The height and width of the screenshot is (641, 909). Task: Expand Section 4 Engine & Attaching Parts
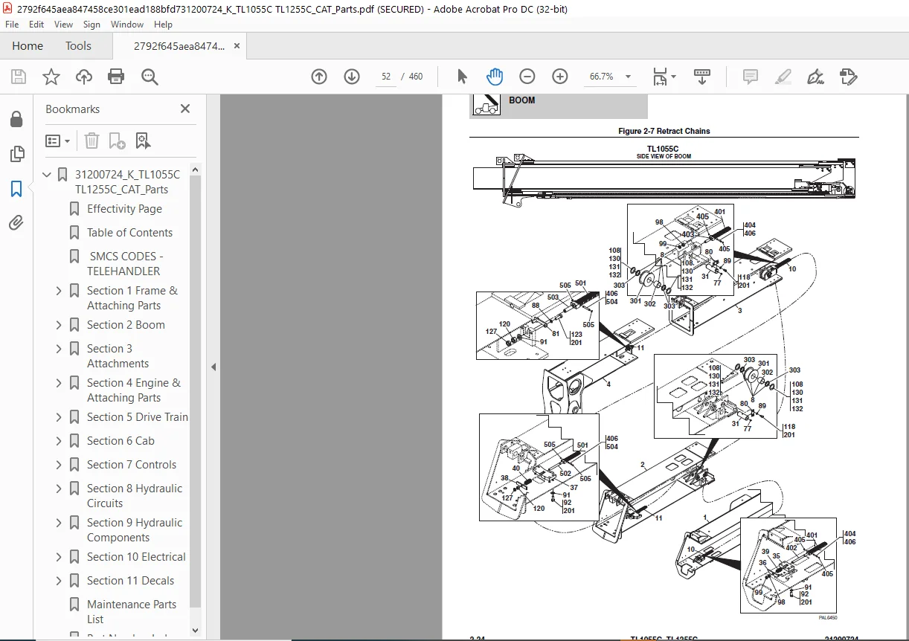(59, 383)
